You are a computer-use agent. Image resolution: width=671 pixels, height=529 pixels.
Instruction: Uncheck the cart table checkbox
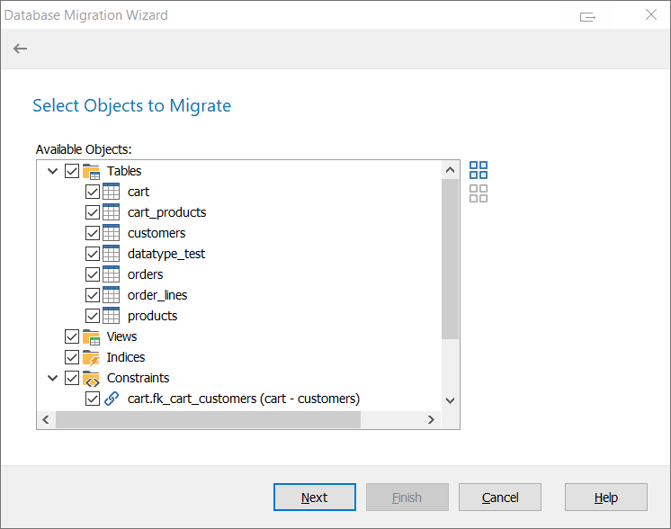(x=93, y=192)
